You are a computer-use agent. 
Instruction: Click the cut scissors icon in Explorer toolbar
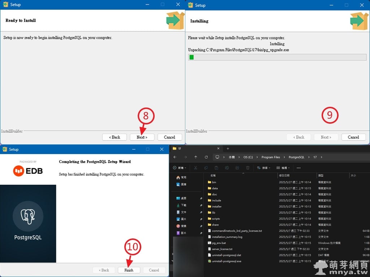(x=195, y=168)
